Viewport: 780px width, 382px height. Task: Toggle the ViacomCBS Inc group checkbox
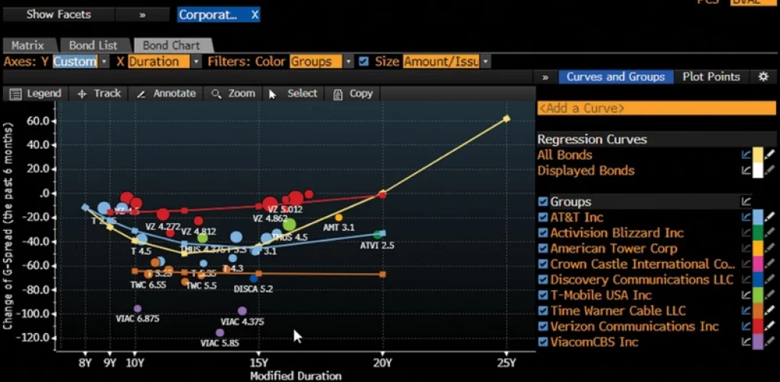[x=543, y=342]
